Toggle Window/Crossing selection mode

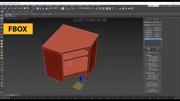[34, 8]
